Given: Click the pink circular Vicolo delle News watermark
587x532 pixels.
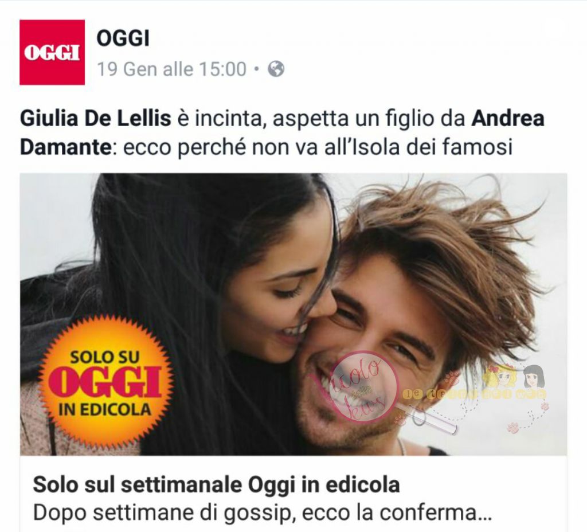Looking at the screenshot, I should 358,386.
